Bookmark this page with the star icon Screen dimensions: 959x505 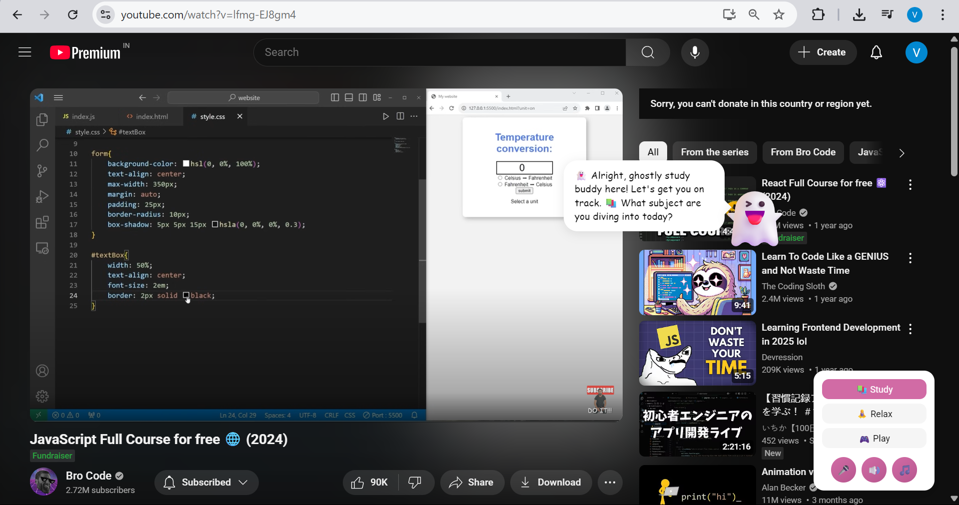(779, 15)
